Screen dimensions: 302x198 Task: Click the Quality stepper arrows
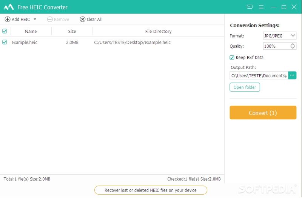[293, 46]
